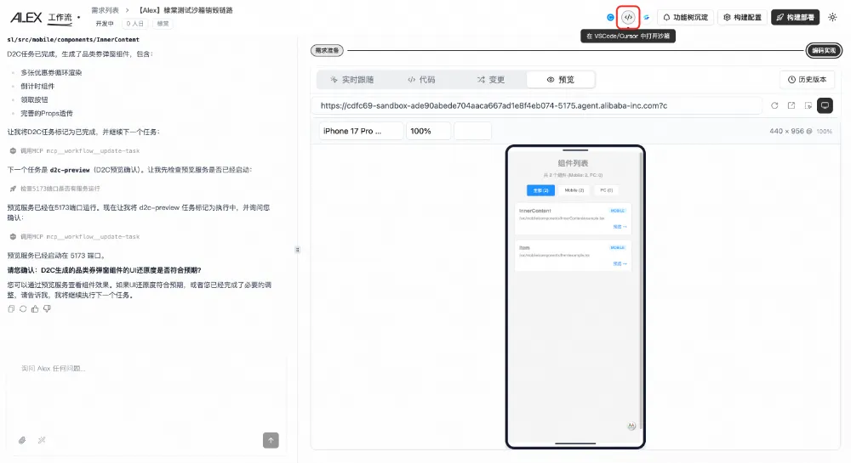The image size is (851, 463).
Task: Expand the 检查5173端口是否有服务运行 step
Action: click(54, 189)
